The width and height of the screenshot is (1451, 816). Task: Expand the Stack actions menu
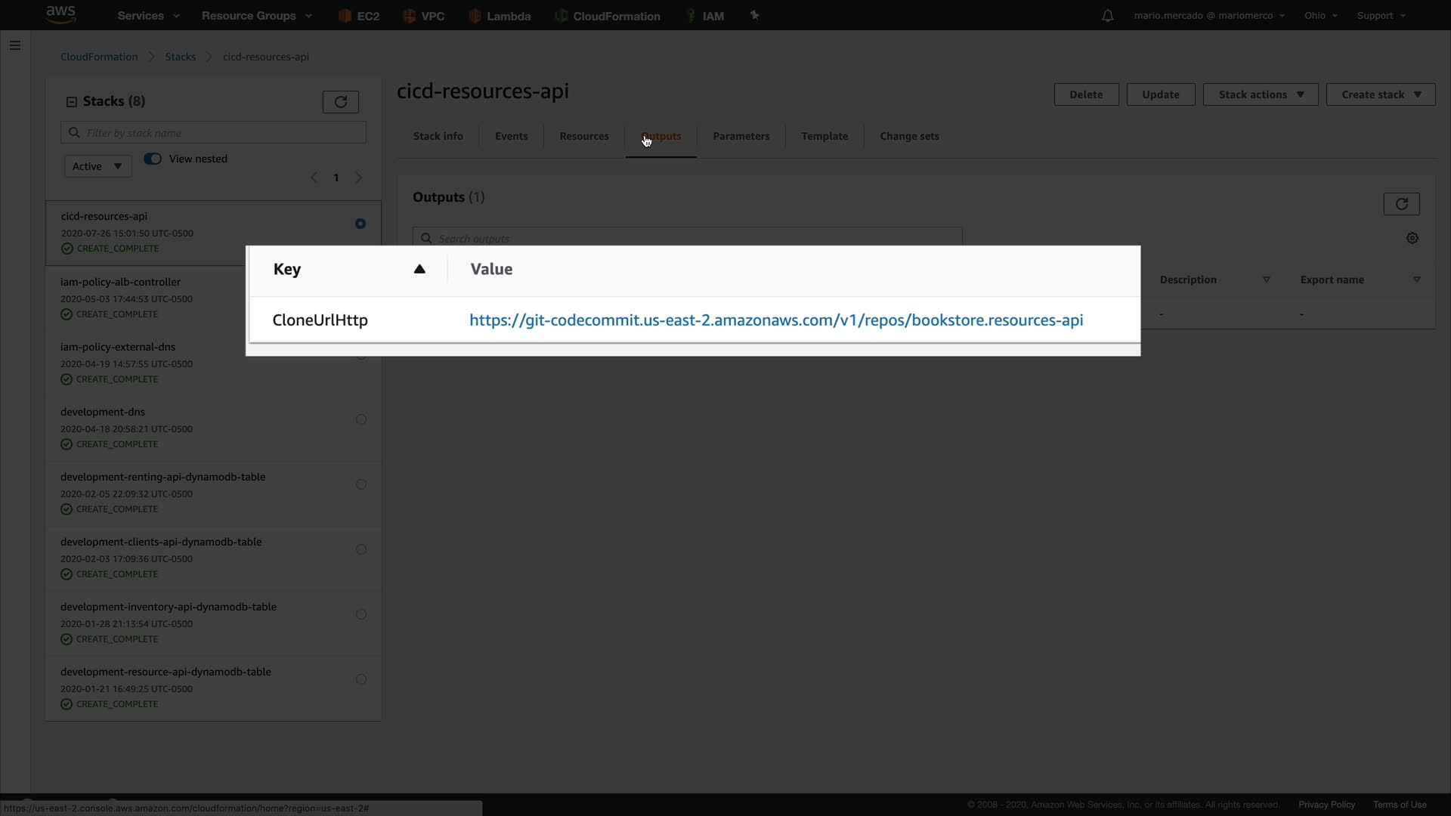point(1260,94)
